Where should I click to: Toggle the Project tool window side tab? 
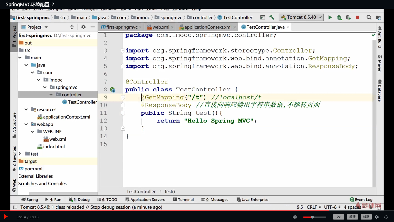(x=14, y=37)
